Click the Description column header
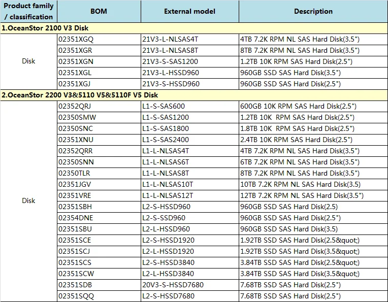 point(313,11)
